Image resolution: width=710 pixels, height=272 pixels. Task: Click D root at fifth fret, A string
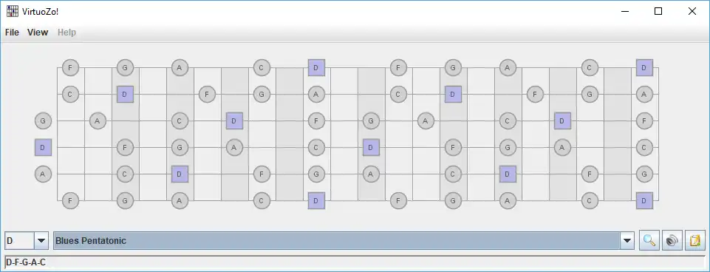[x=180, y=174]
